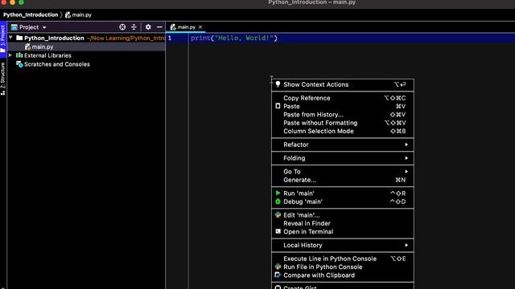Image resolution: width=515 pixels, height=289 pixels.
Task: Select Run File in Python Console
Action: click(x=343, y=267)
